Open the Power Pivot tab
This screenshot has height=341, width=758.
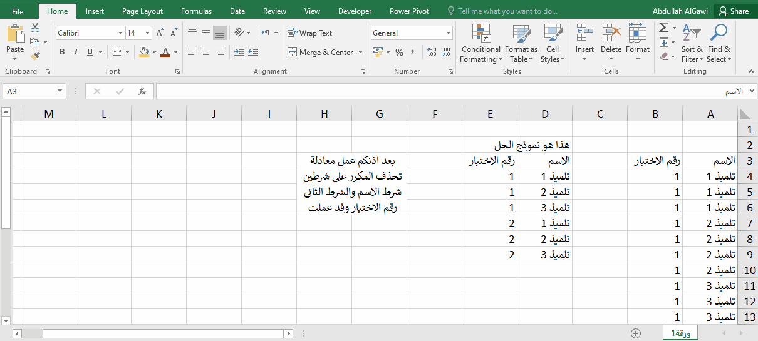click(409, 11)
